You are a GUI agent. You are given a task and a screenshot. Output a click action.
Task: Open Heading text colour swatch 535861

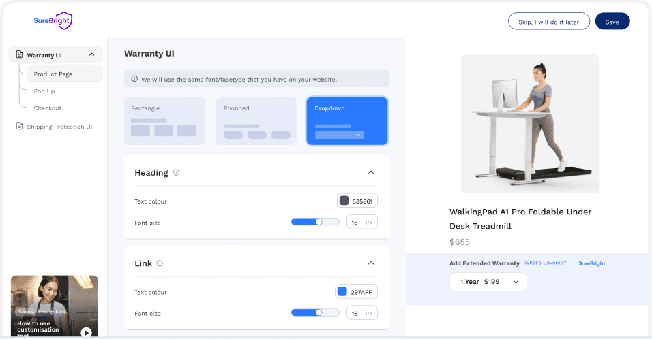pos(344,201)
